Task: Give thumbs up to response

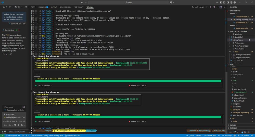Action: point(7,54)
